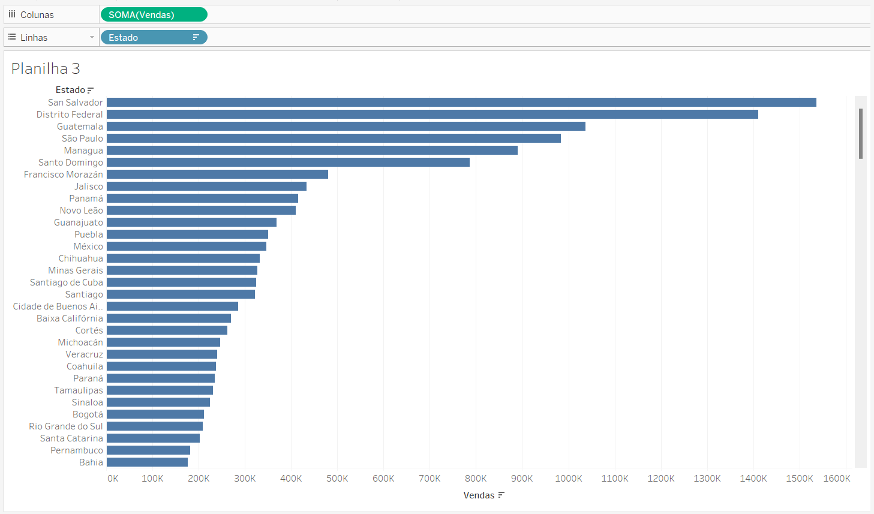
Task: Click the Baixa Califórnia row label
Action: (70, 318)
